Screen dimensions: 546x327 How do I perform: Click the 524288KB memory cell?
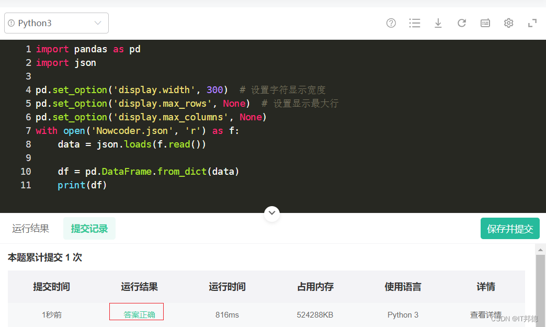coord(315,315)
